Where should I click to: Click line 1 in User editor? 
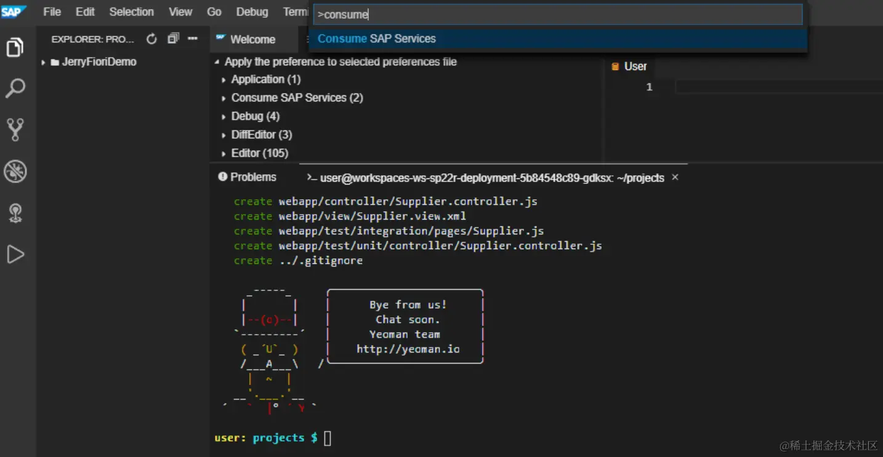click(x=778, y=87)
